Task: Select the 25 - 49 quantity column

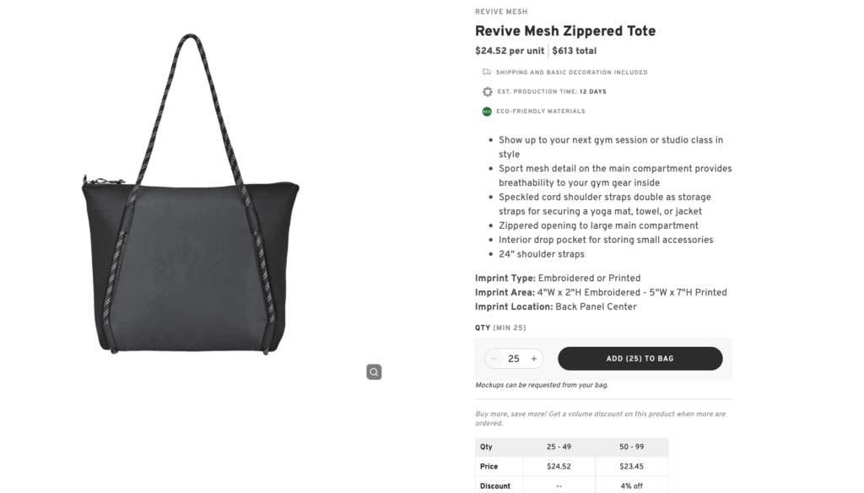Action: (x=559, y=447)
